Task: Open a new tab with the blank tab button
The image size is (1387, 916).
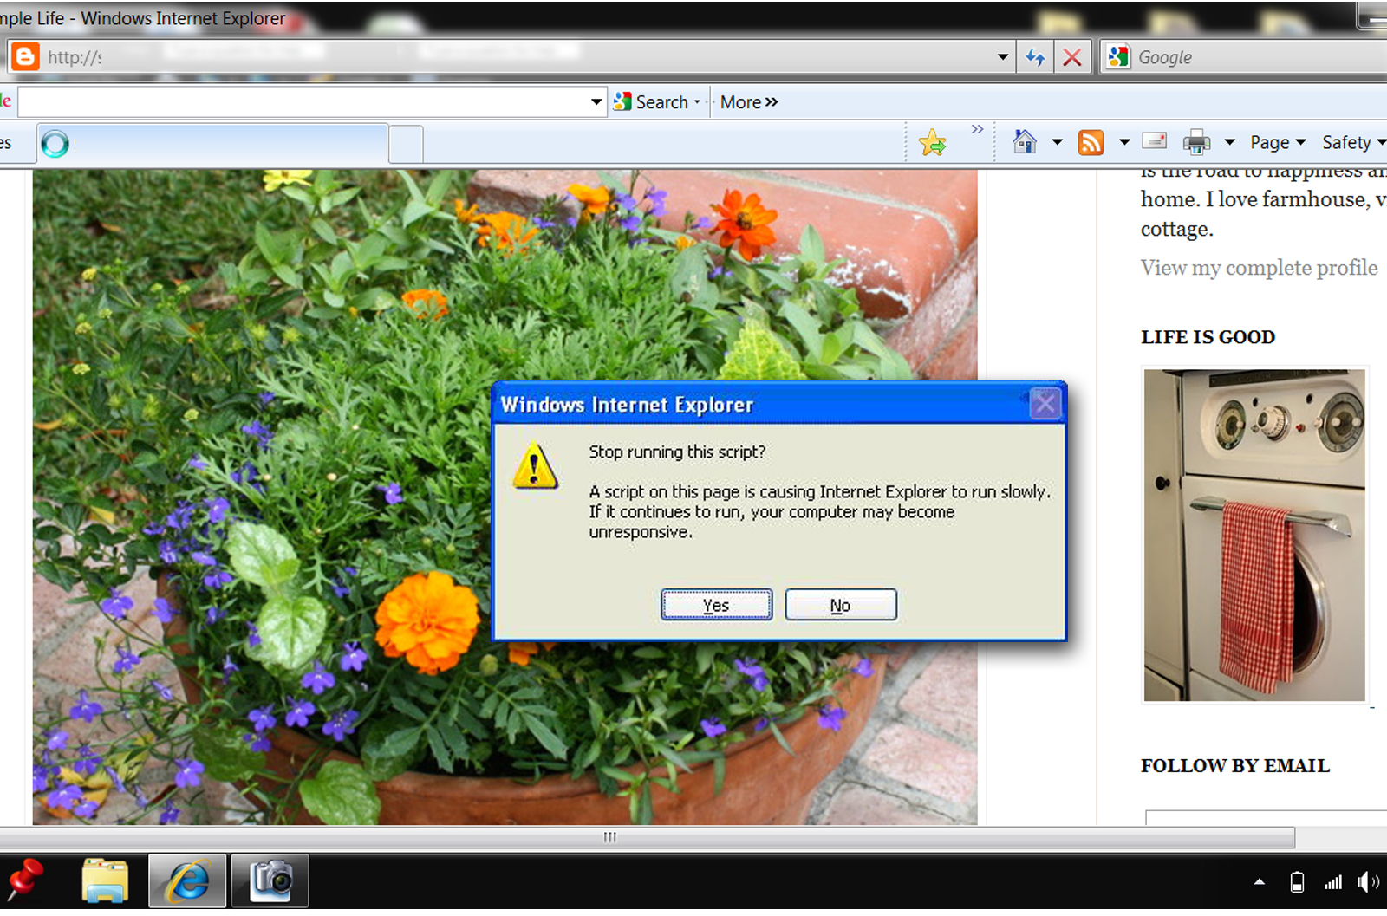Action: point(406,144)
